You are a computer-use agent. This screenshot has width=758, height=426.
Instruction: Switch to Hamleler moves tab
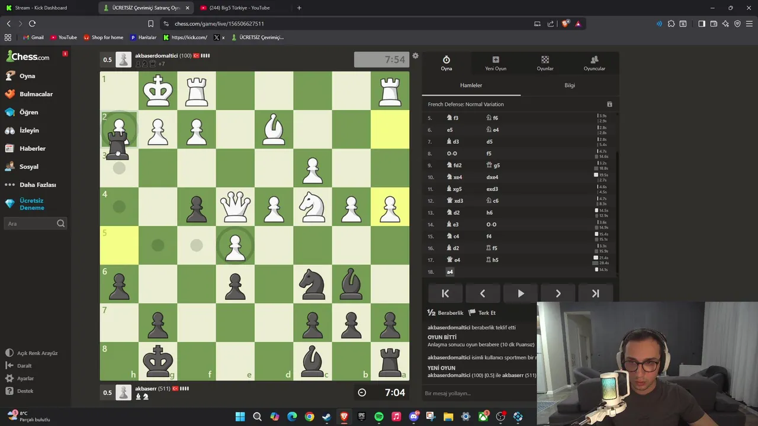[471, 85]
